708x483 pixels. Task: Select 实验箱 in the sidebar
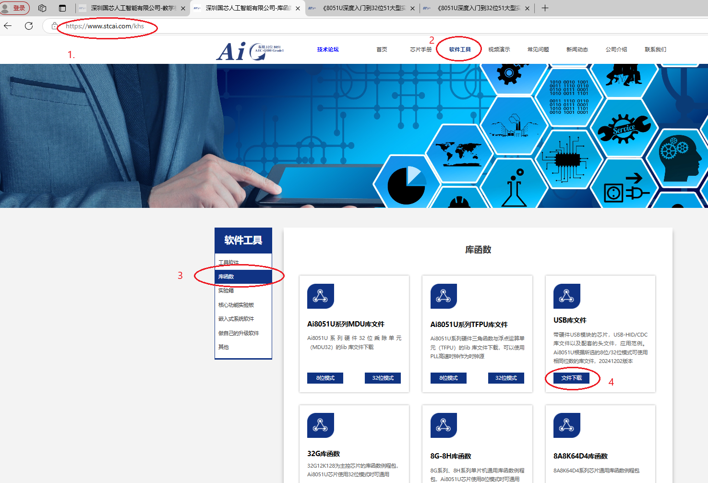pos(243,290)
